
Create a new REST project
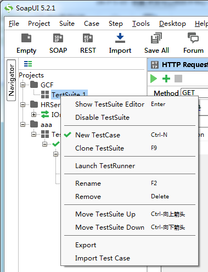[88, 38]
